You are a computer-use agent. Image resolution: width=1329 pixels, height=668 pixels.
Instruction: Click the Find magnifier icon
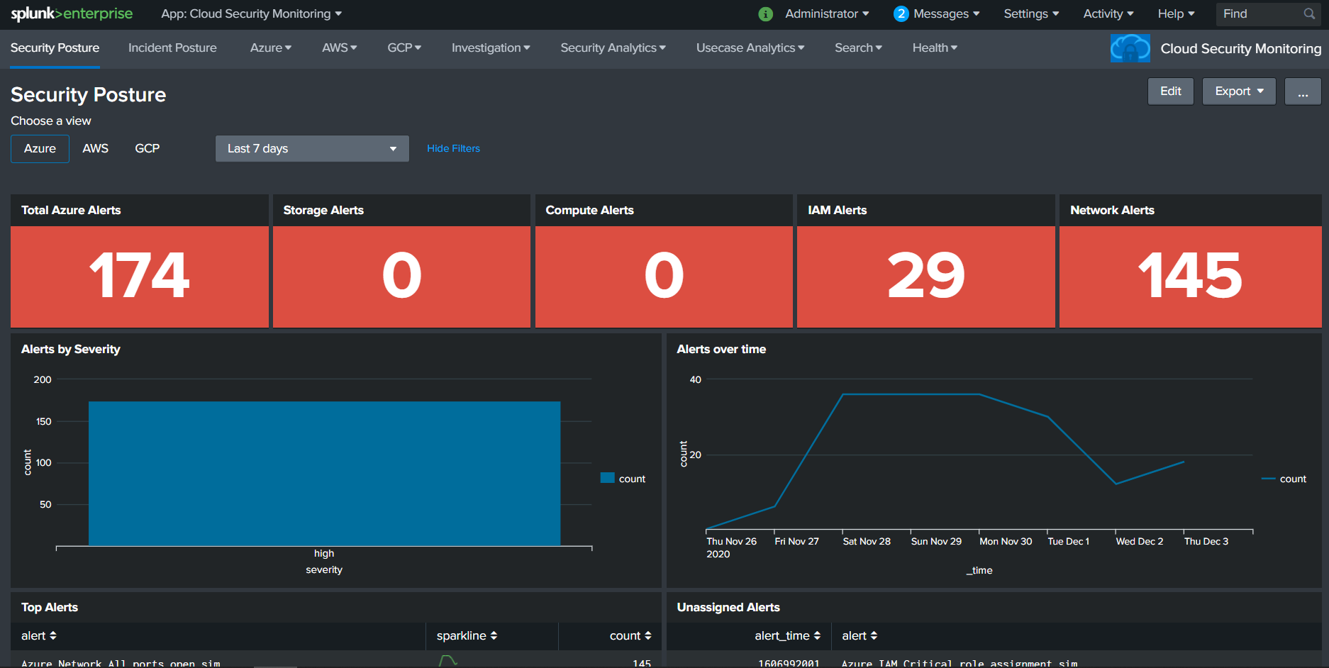(1309, 13)
